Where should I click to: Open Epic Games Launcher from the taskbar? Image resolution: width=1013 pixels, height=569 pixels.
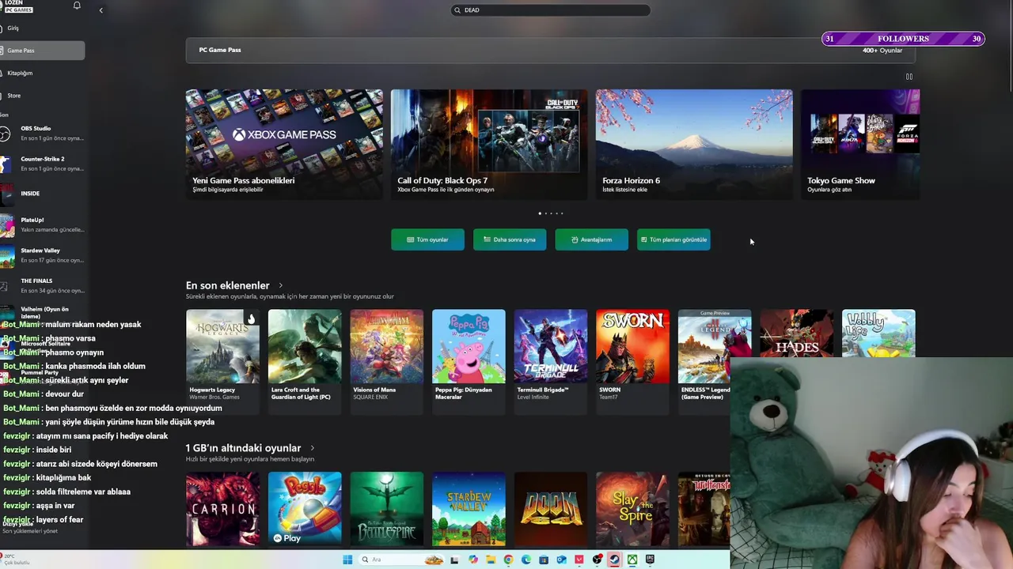(x=651, y=560)
